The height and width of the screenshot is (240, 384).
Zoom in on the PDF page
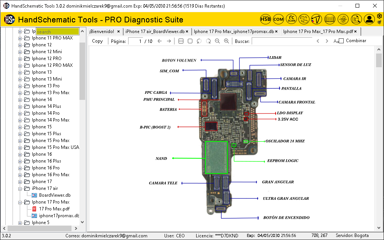pos(226,41)
